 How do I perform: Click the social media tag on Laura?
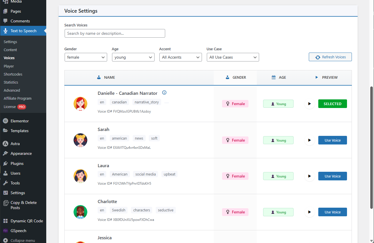click(146, 174)
